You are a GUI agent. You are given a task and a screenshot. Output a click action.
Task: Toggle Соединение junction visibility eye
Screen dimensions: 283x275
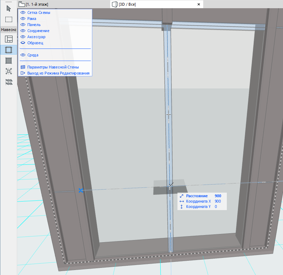(23, 31)
